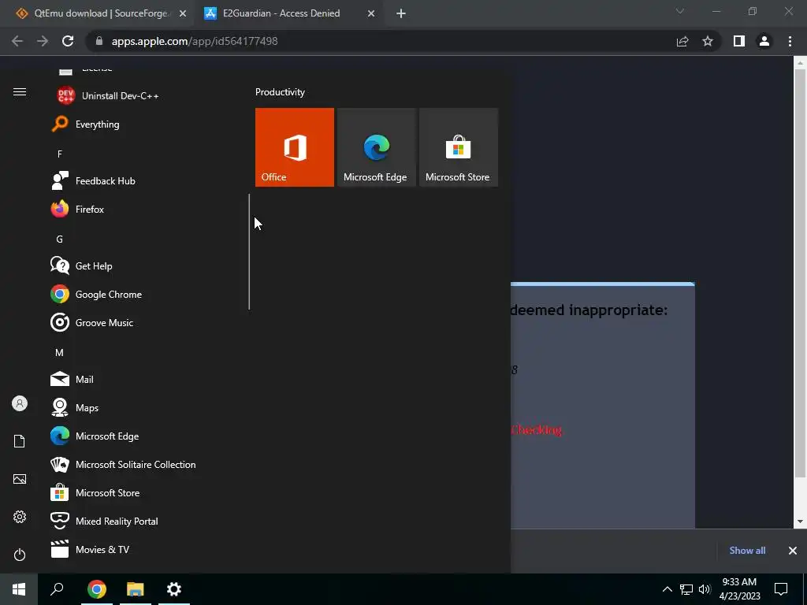Image resolution: width=807 pixels, height=605 pixels.
Task: Open the tab search dropdown
Action: [x=680, y=11]
